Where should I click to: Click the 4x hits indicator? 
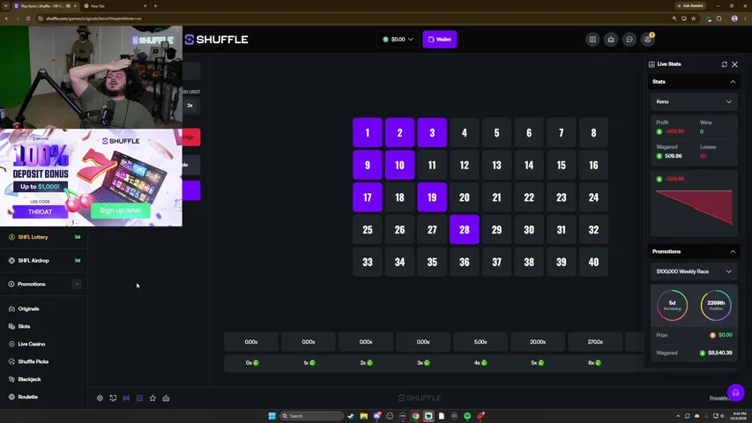point(480,363)
